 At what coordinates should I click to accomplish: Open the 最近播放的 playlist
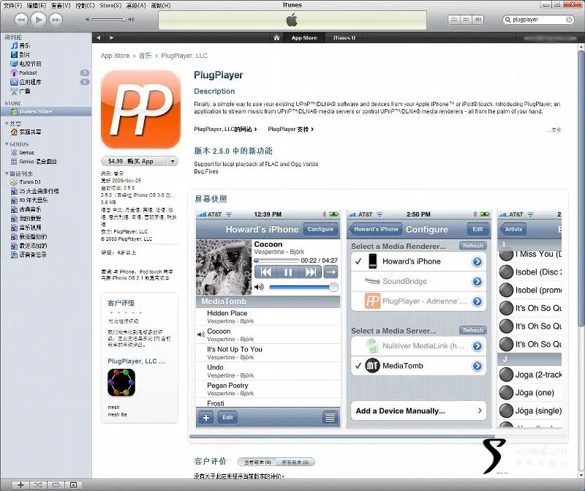tap(33, 237)
